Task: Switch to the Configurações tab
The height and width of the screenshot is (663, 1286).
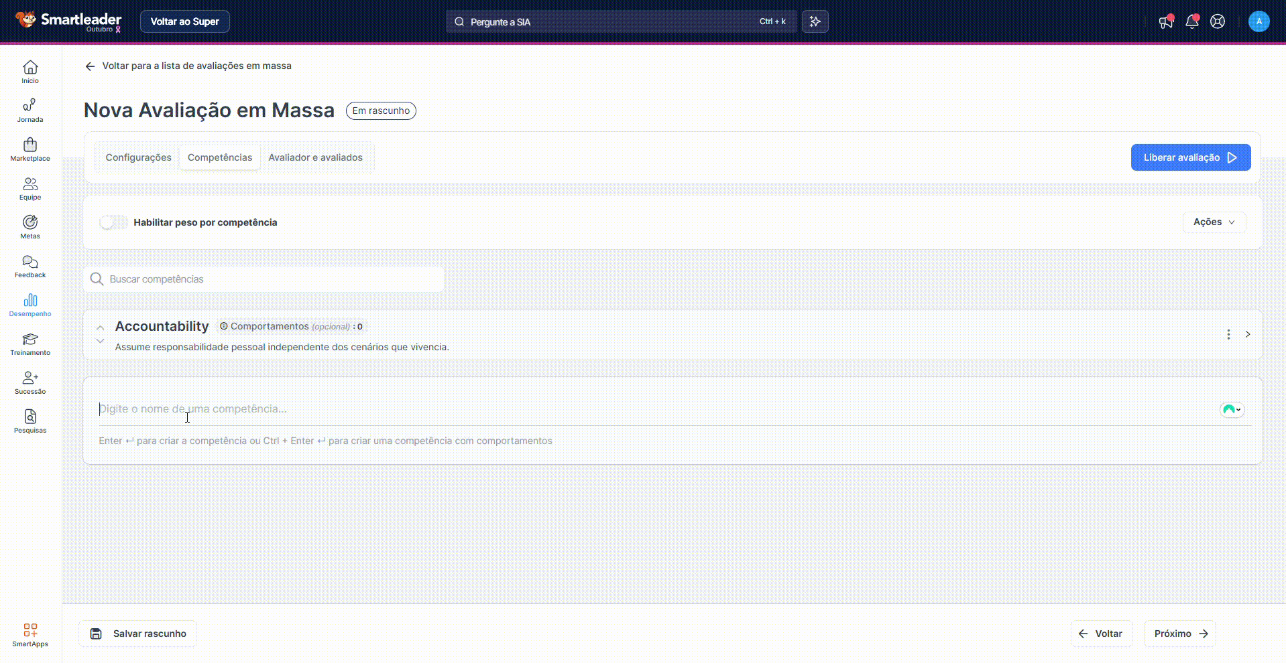Action: pyautogui.click(x=138, y=157)
